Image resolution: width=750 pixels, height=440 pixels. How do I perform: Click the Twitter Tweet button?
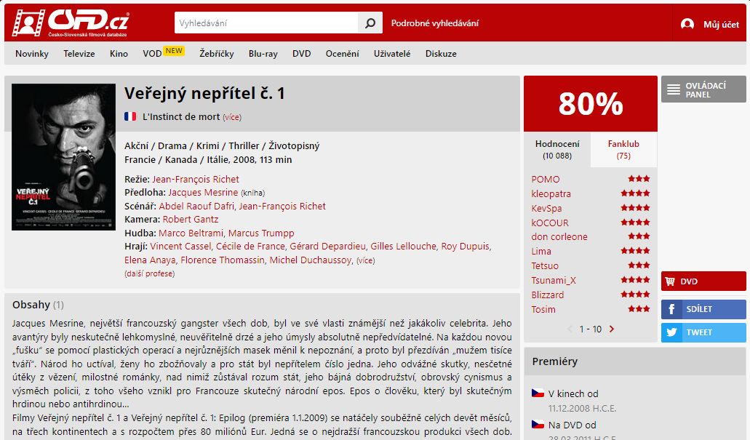click(703, 332)
